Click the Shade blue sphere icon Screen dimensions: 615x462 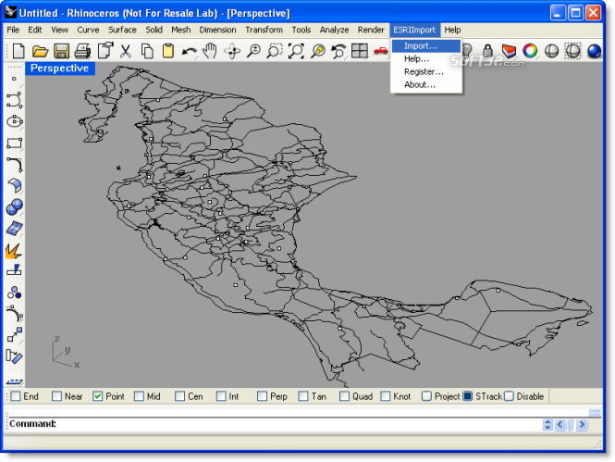click(x=594, y=51)
